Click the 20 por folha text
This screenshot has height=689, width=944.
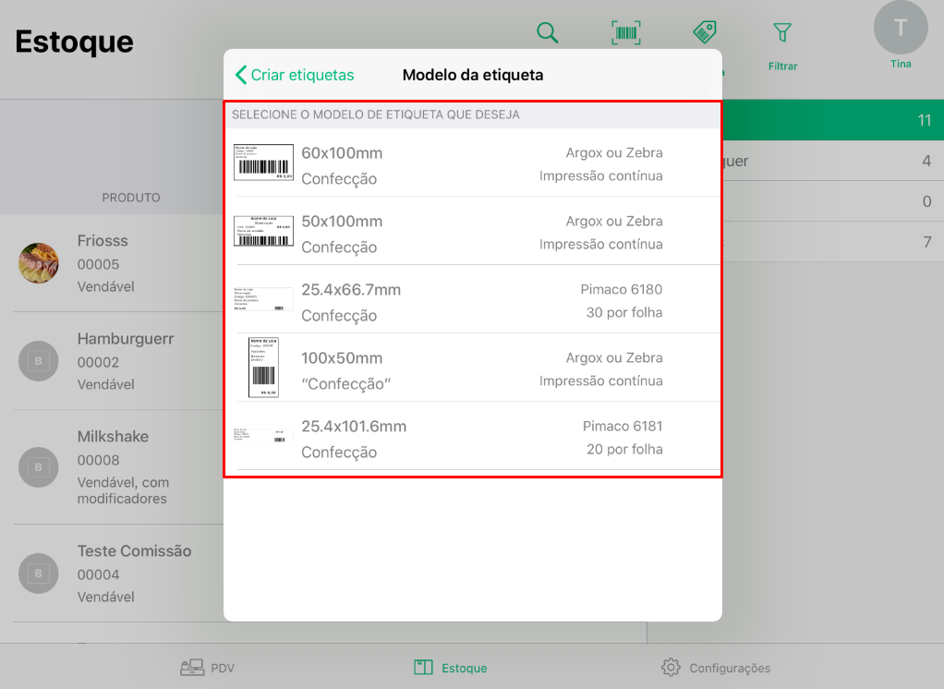pos(624,449)
